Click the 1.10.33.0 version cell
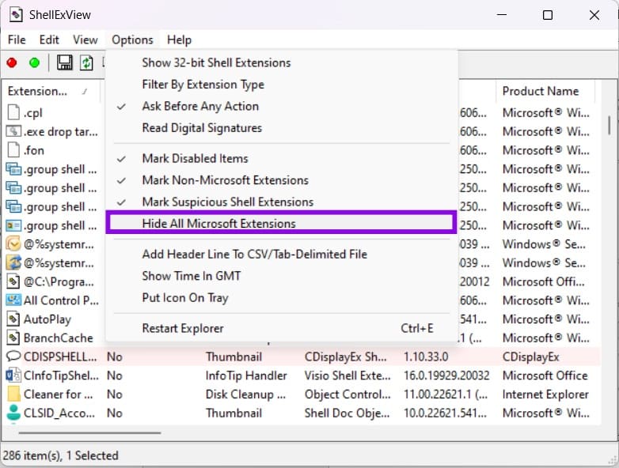This screenshot has width=619, height=468. (426, 357)
